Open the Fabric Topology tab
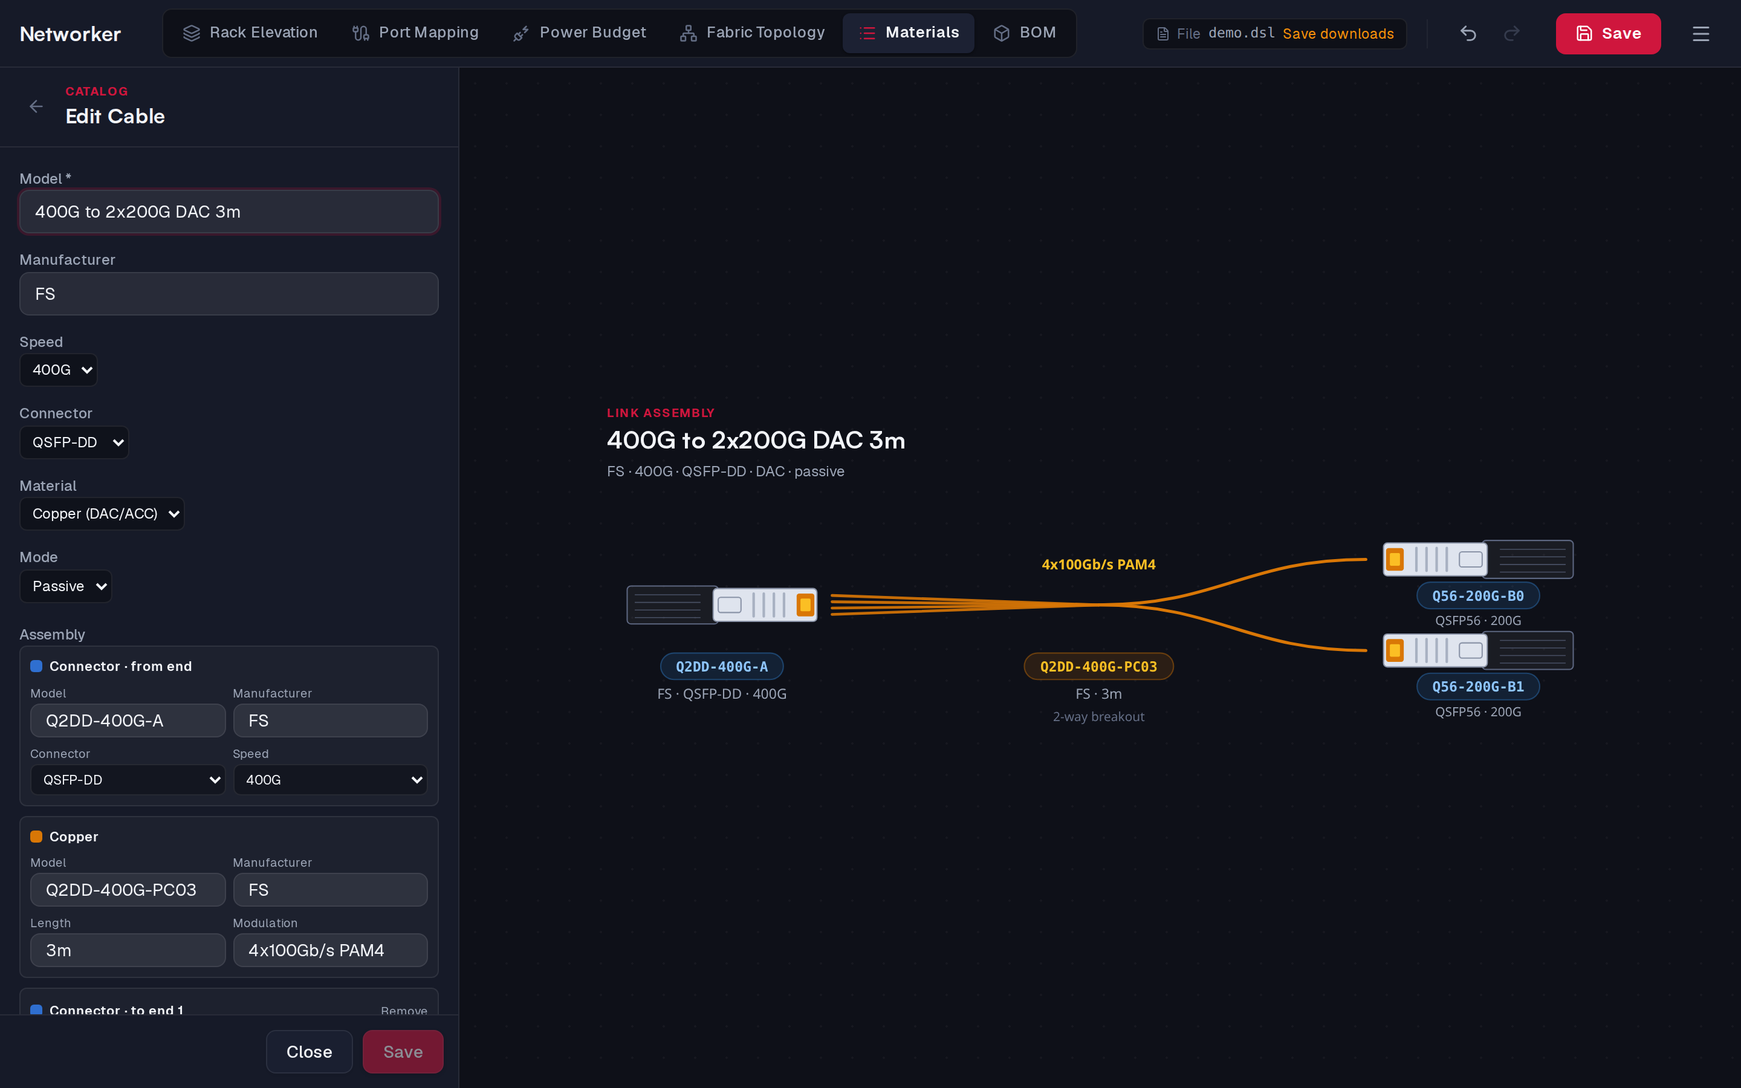1741x1088 pixels. [x=752, y=33]
